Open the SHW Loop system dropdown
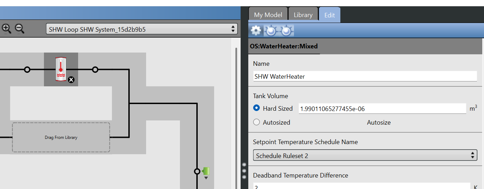 (x=142, y=29)
